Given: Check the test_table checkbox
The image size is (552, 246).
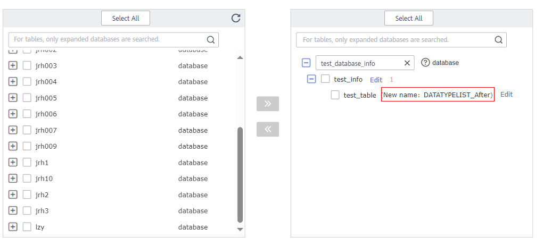Looking at the screenshot, I should point(335,95).
